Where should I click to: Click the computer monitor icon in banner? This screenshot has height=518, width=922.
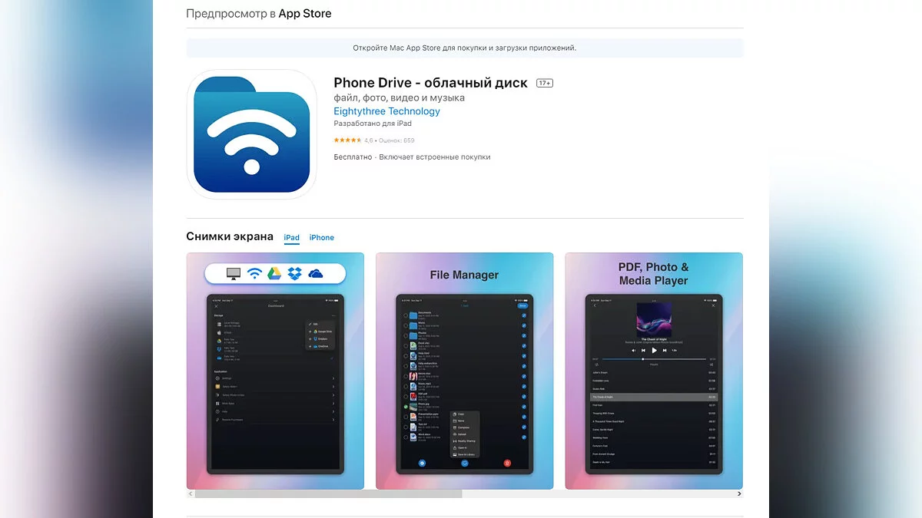pos(234,273)
